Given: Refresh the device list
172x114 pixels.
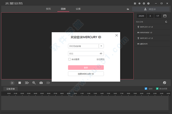Looking at the screenshot, I should tap(166, 22).
